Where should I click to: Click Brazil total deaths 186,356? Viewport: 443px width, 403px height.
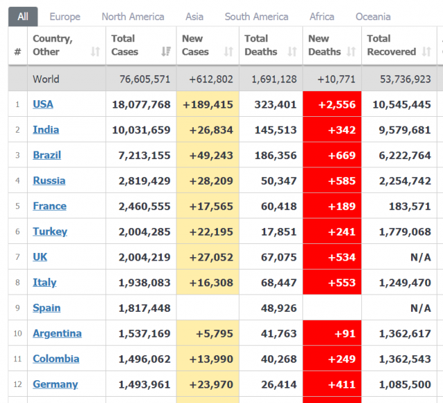(275, 156)
